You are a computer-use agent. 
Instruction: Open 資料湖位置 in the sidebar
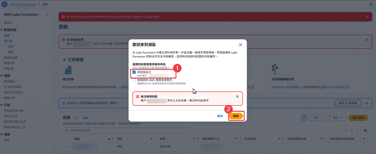coord(11,116)
